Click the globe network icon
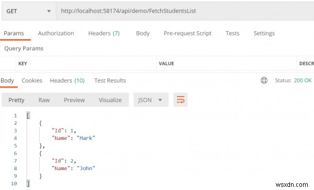 coord(264,80)
